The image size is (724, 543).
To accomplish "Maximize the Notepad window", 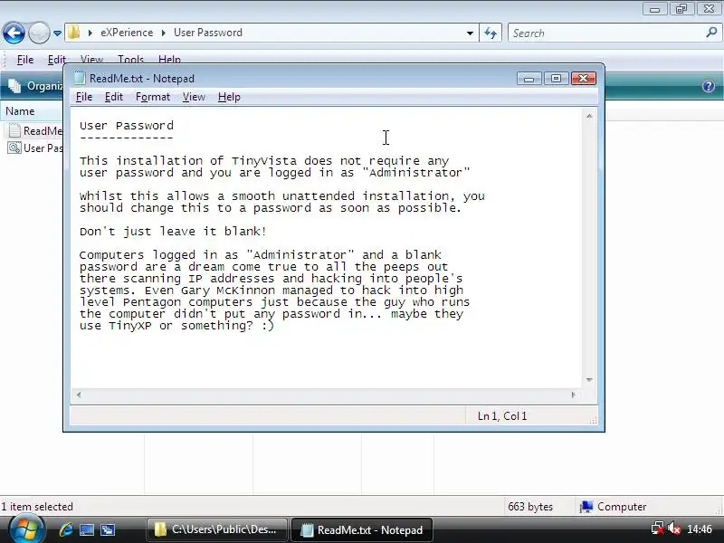I will click(556, 79).
